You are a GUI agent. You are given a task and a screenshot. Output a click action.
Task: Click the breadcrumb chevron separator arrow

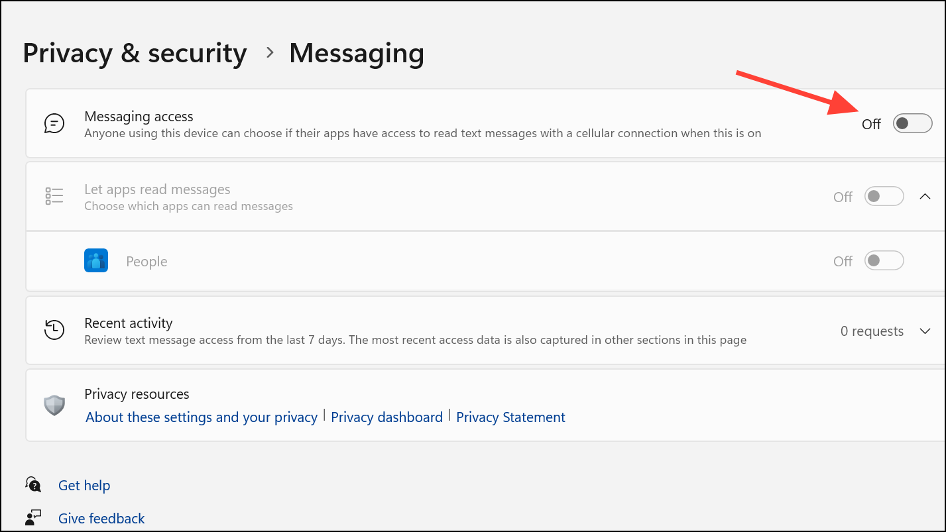point(269,53)
